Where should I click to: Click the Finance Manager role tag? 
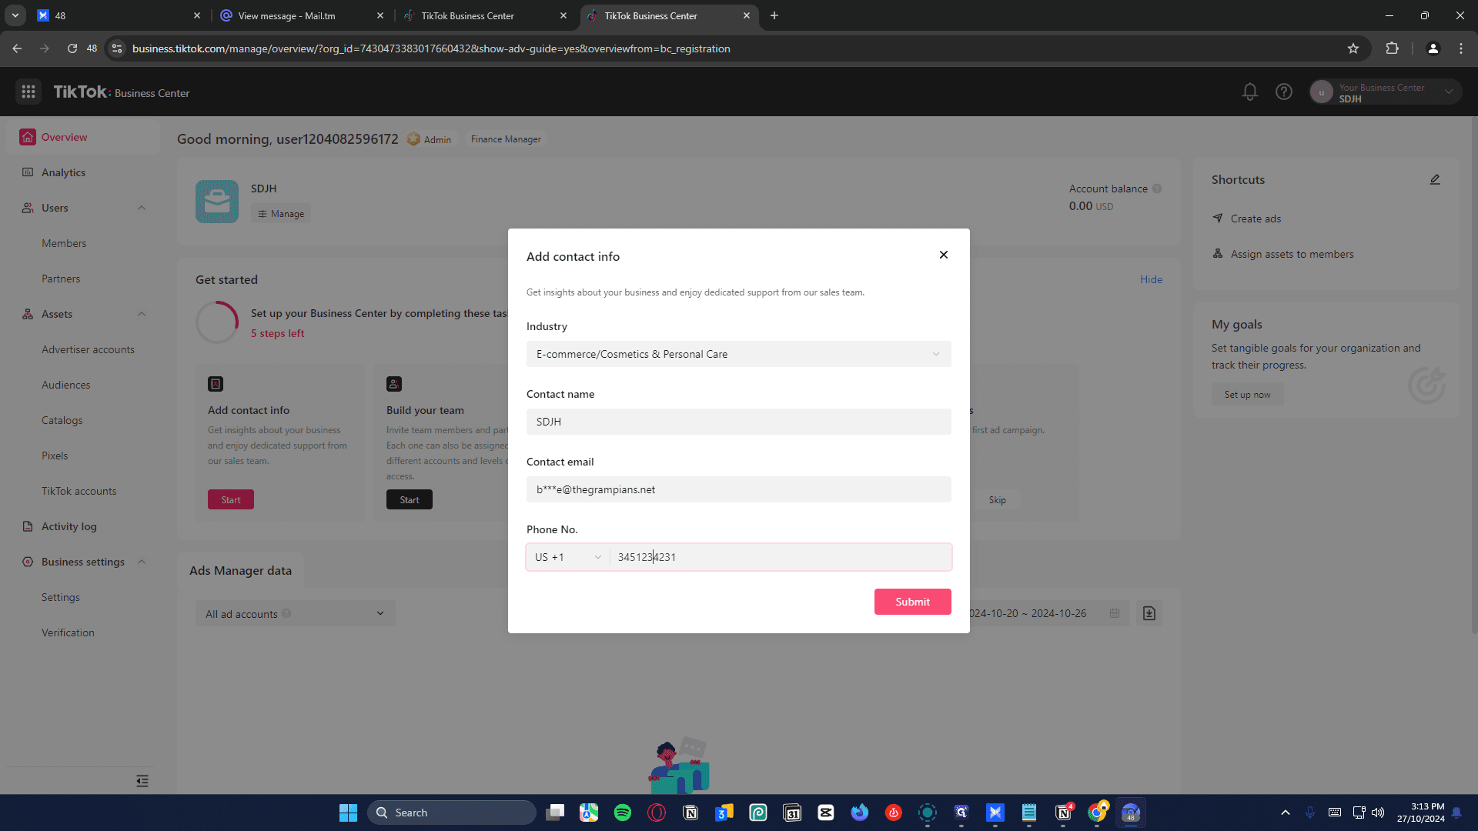pos(506,139)
